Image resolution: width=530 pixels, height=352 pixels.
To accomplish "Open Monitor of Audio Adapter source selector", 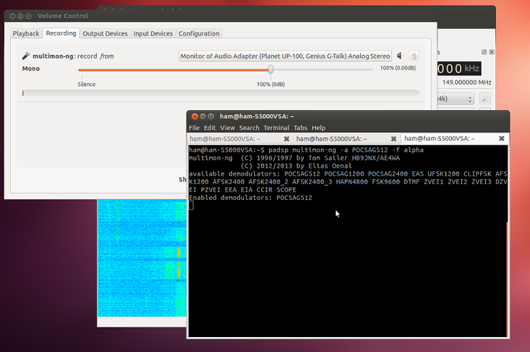I will click(285, 56).
